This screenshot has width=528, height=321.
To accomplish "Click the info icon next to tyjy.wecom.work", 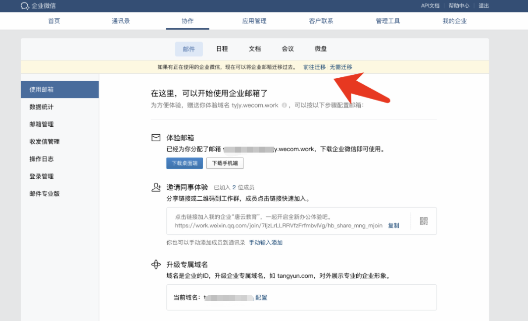I will pos(284,105).
